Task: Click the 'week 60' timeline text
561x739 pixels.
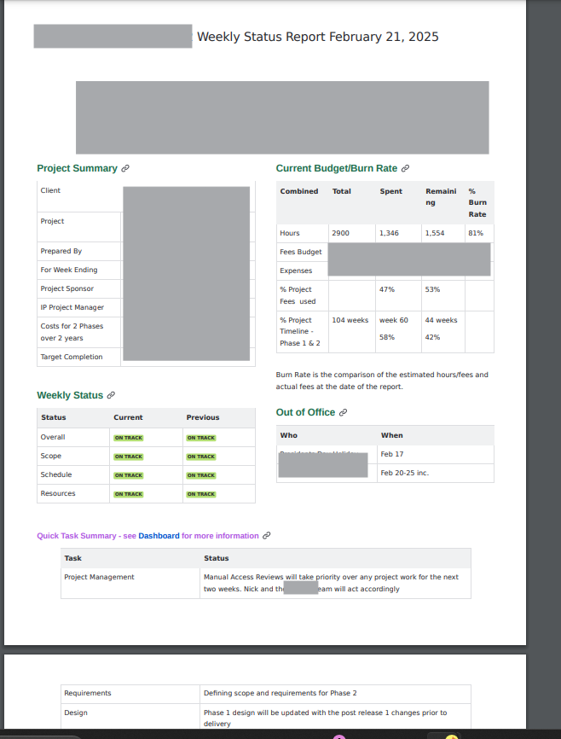Action: [x=394, y=320]
